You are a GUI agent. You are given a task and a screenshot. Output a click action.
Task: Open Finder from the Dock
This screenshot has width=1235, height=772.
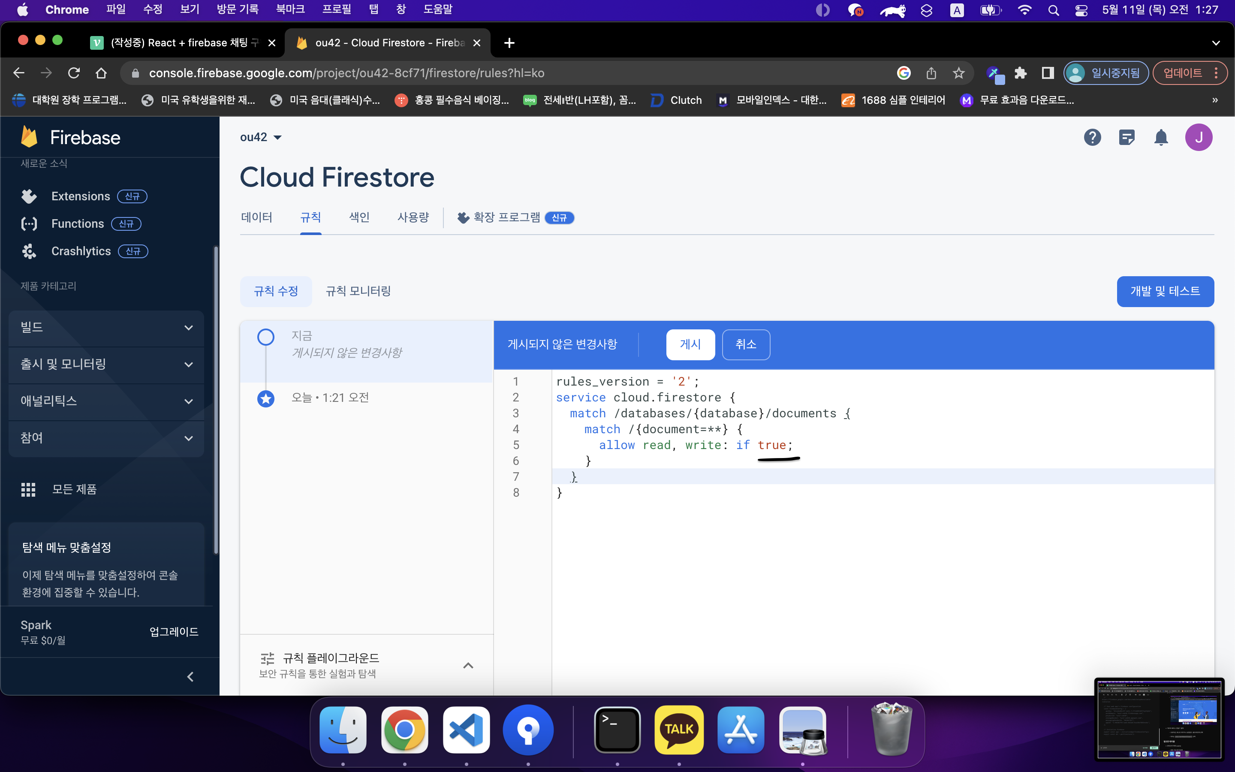(343, 730)
